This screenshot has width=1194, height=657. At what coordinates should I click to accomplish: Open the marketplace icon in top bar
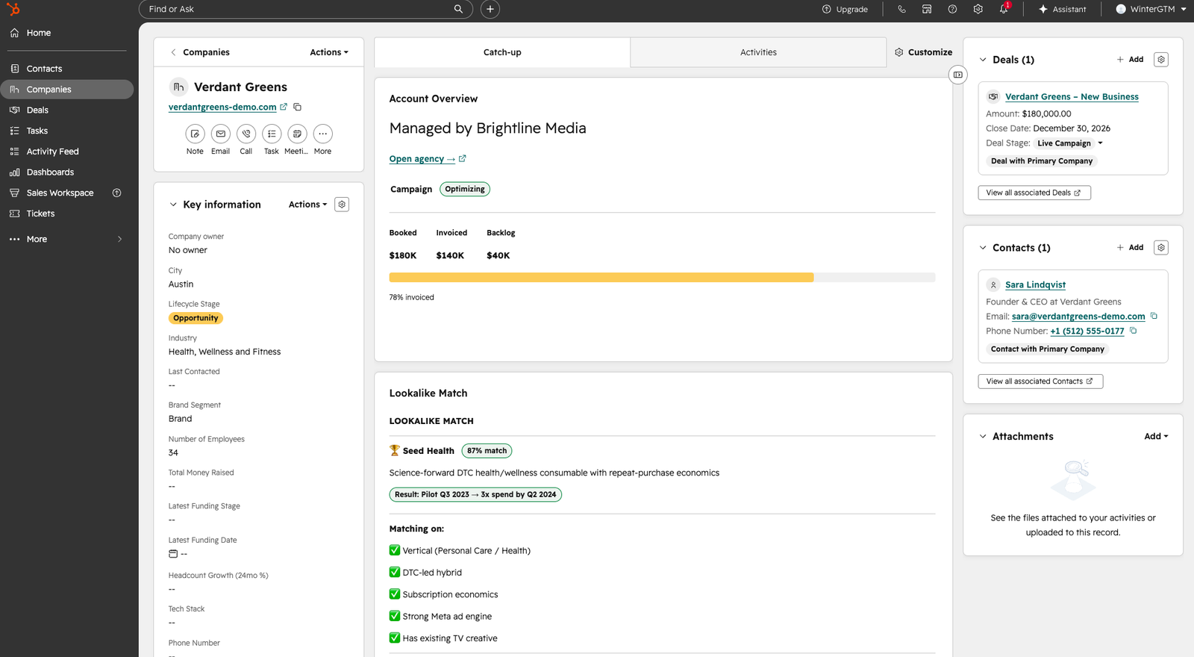click(x=927, y=9)
